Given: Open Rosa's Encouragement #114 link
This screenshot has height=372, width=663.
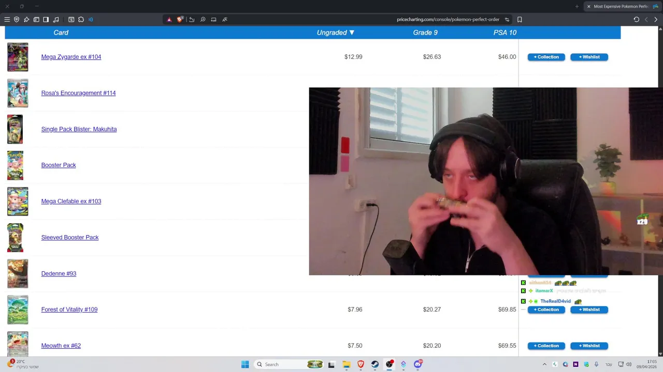Looking at the screenshot, I should click(78, 93).
